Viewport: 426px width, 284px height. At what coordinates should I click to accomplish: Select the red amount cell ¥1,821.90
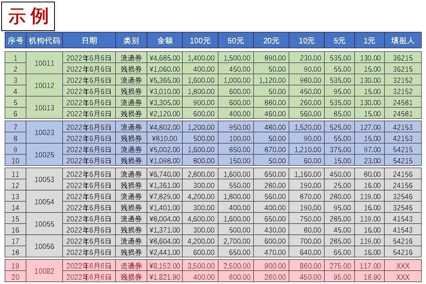165,277
